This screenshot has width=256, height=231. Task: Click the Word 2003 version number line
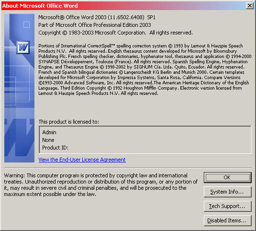pyautogui.click(x=97, y=17)
